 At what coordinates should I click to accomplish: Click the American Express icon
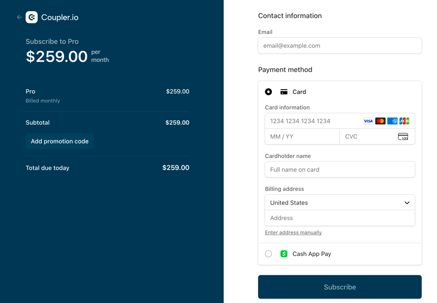point(392,121)
